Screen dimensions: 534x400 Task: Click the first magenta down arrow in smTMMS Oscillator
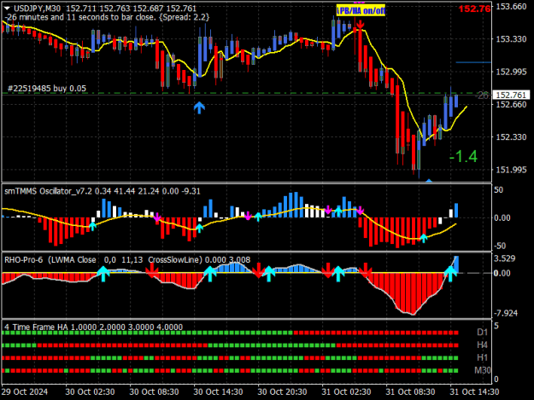157,217
